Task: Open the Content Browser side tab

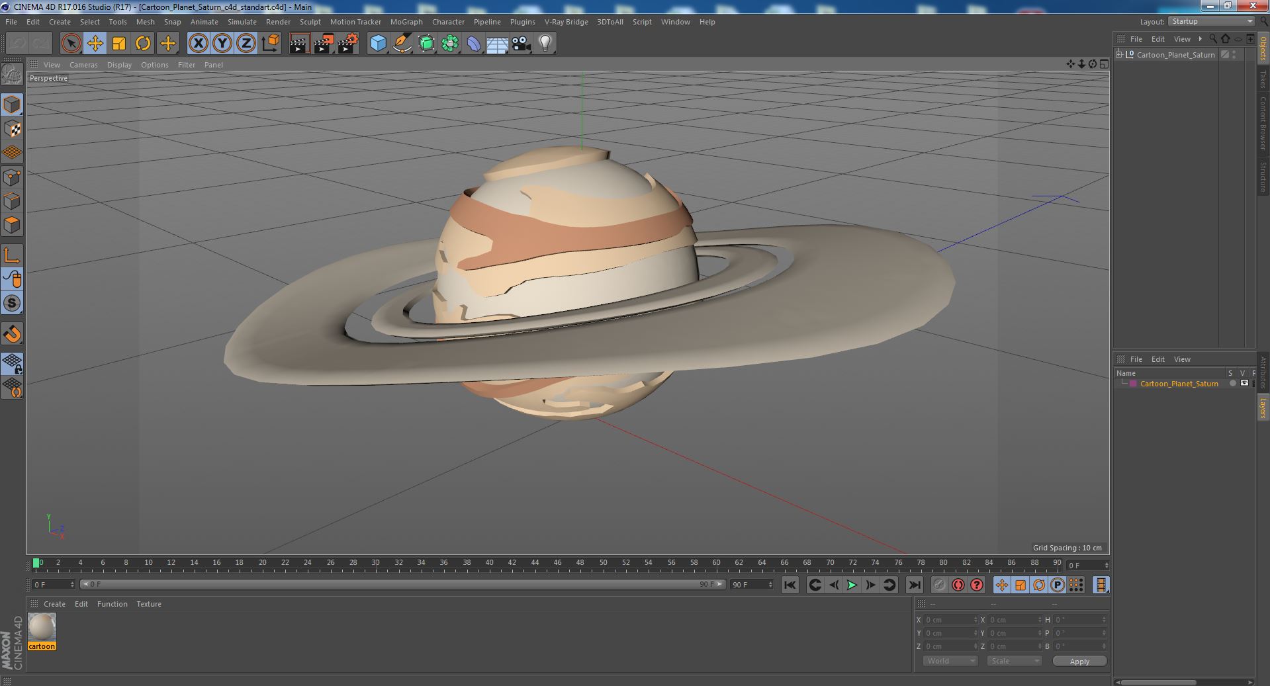Action: coord(1263,123)
